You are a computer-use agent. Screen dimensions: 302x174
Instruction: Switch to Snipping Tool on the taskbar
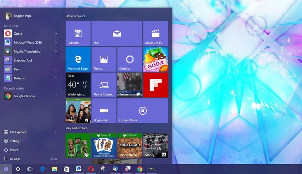(x=103, y=169)
